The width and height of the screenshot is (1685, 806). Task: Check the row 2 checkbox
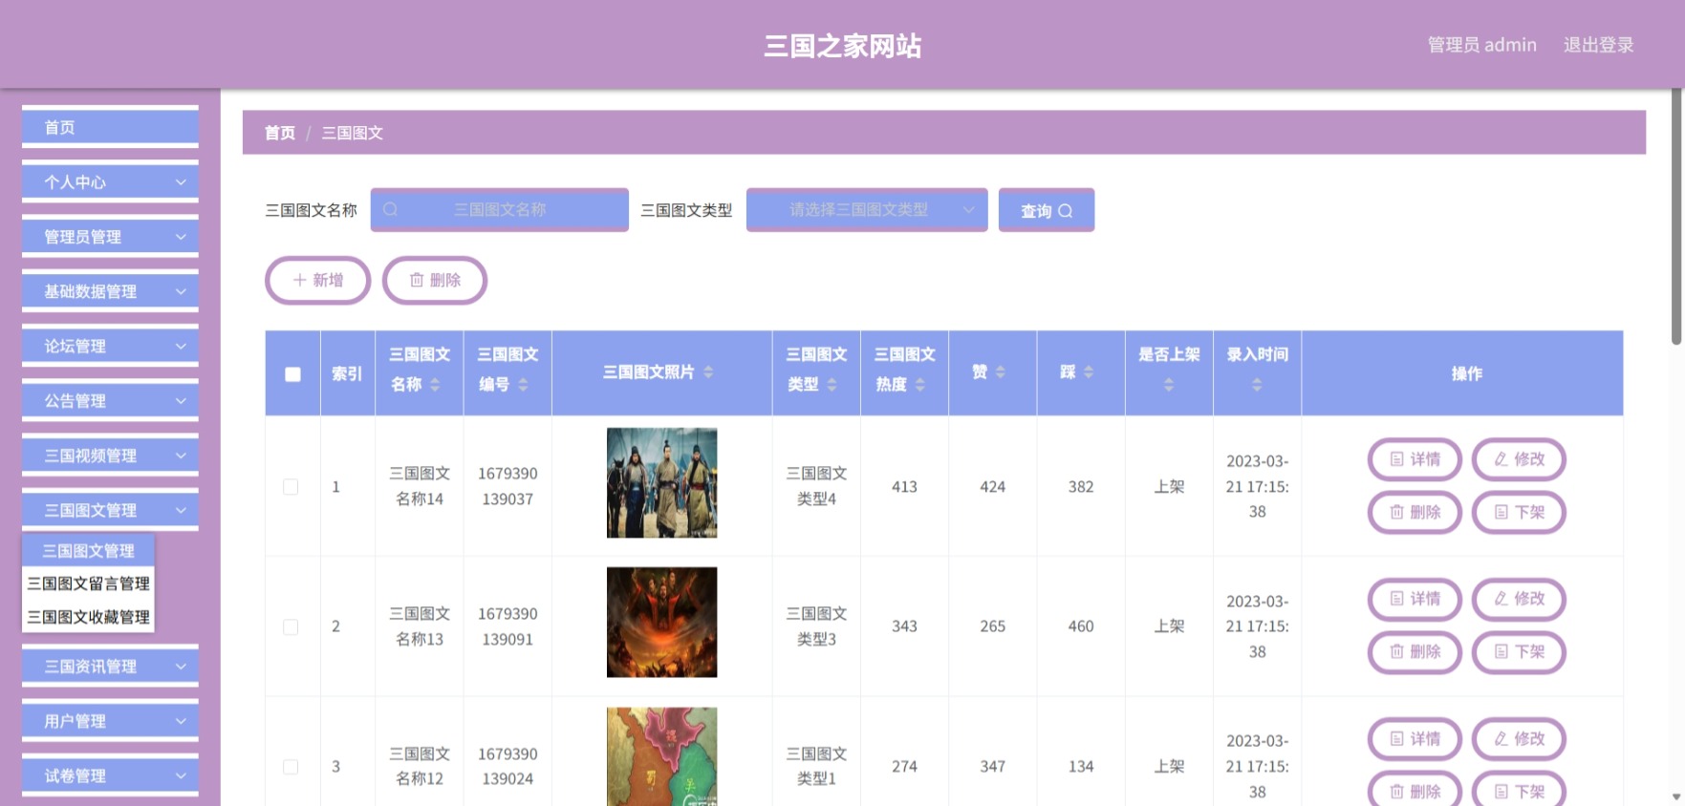291,627
